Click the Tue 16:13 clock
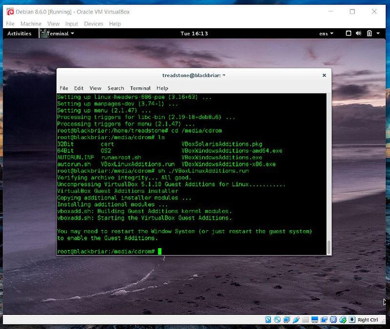This screenshot has width=390, height=329. click(x=194, y=34)
